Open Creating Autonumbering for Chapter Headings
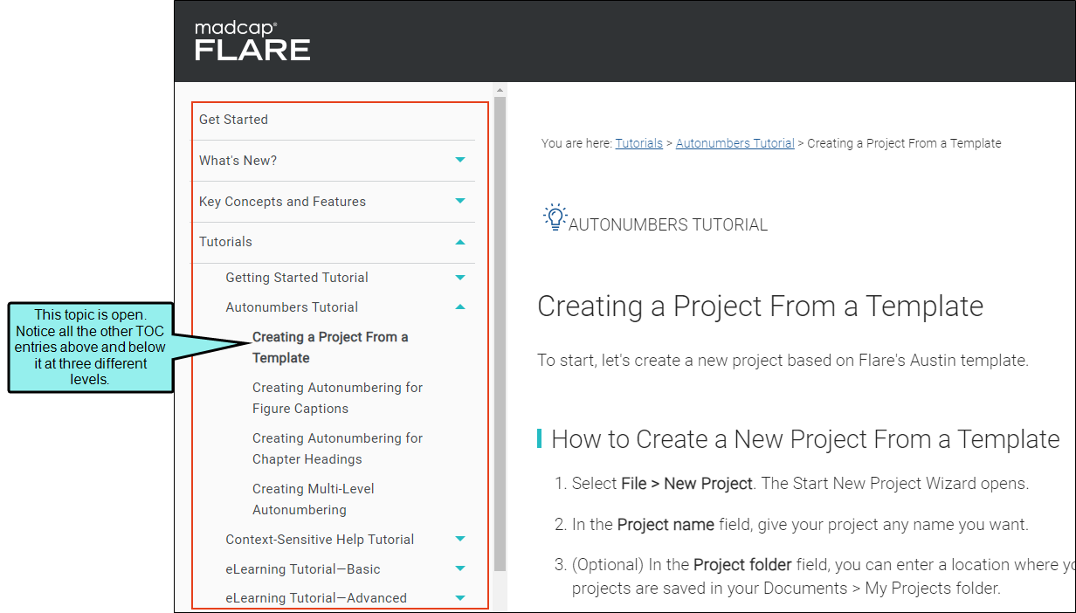Screen dimensions: 1076x613 tap(337, 449)
